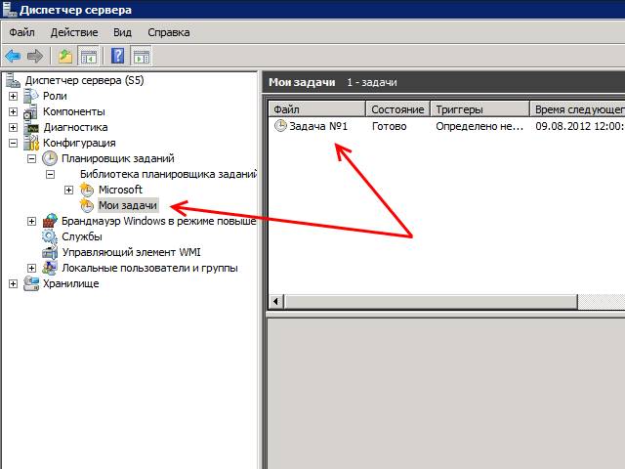This screenshot has height=469, width=625.
Task: Click the show/hide console tree icon
Action: [88, 56]
